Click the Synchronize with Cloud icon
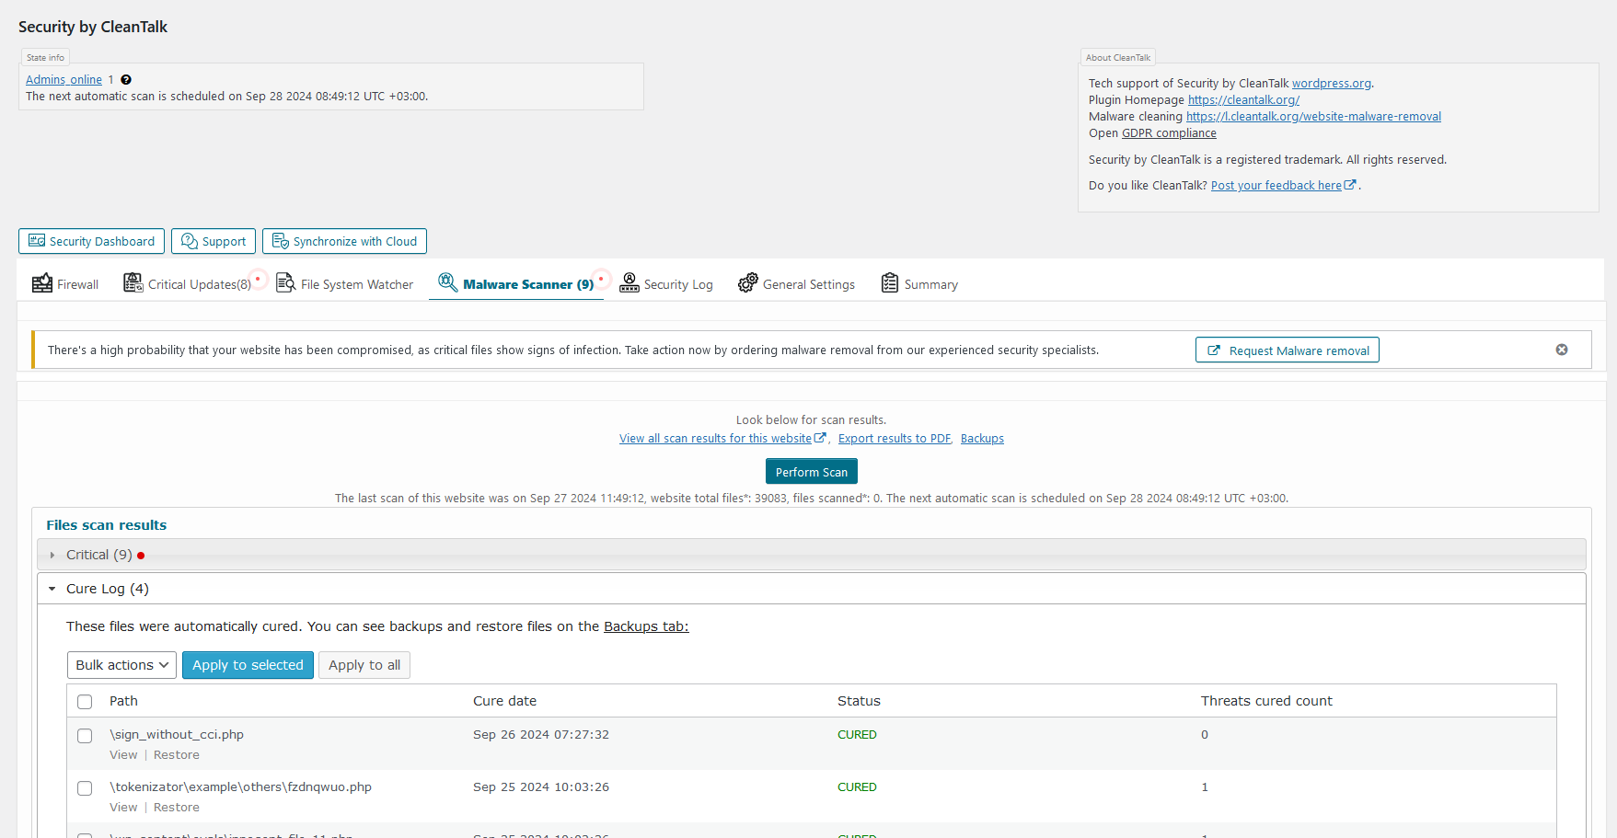 [x=281, y=241]
